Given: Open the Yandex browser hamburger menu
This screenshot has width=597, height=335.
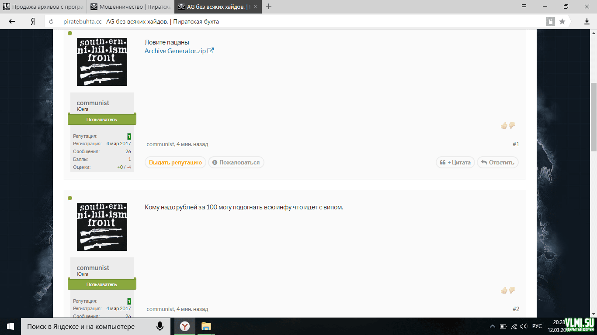Looking at the screenshot, I should click(x=525, y=7).
